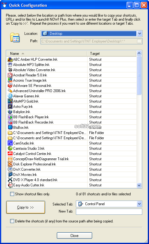Select the Babylon.lnk row text

tap(22, 112)
